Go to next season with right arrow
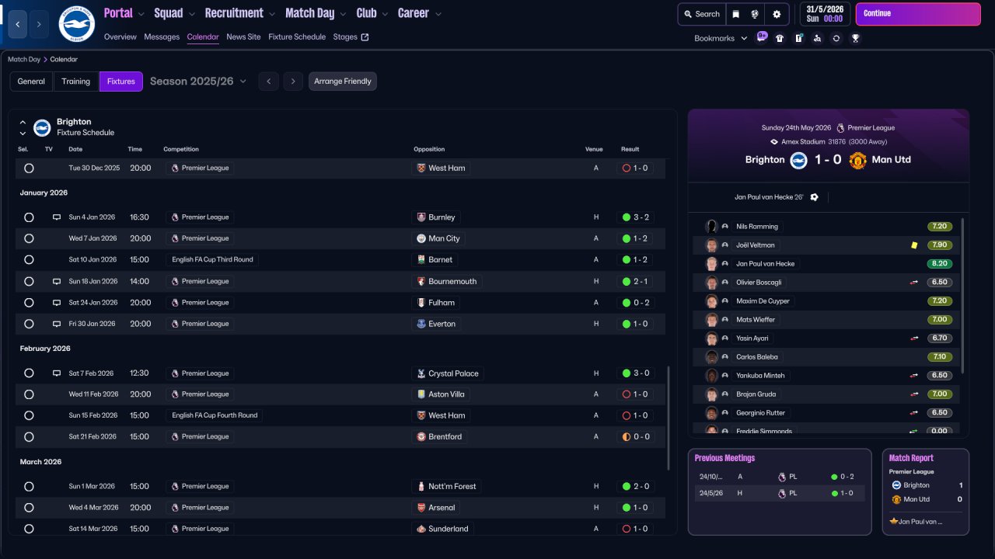Viewport: 995px width, 559px height. 293,82
